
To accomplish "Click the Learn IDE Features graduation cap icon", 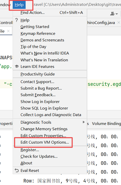I will (x=17, y=66).
